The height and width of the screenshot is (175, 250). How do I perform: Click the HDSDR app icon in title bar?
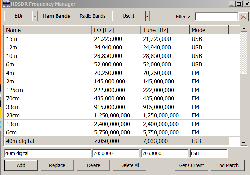pos(6,4)
